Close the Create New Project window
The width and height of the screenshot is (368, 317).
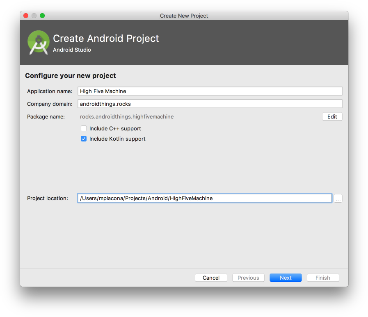pyautogui.click(x=26, y=16)
